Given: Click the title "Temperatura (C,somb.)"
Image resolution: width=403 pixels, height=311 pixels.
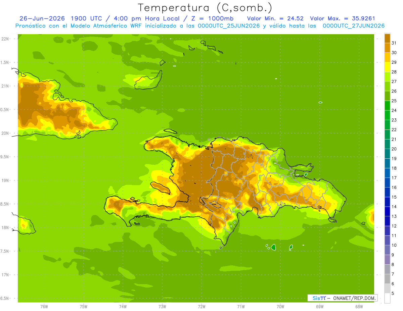Looking at the screenshot, I should [205, 8].
